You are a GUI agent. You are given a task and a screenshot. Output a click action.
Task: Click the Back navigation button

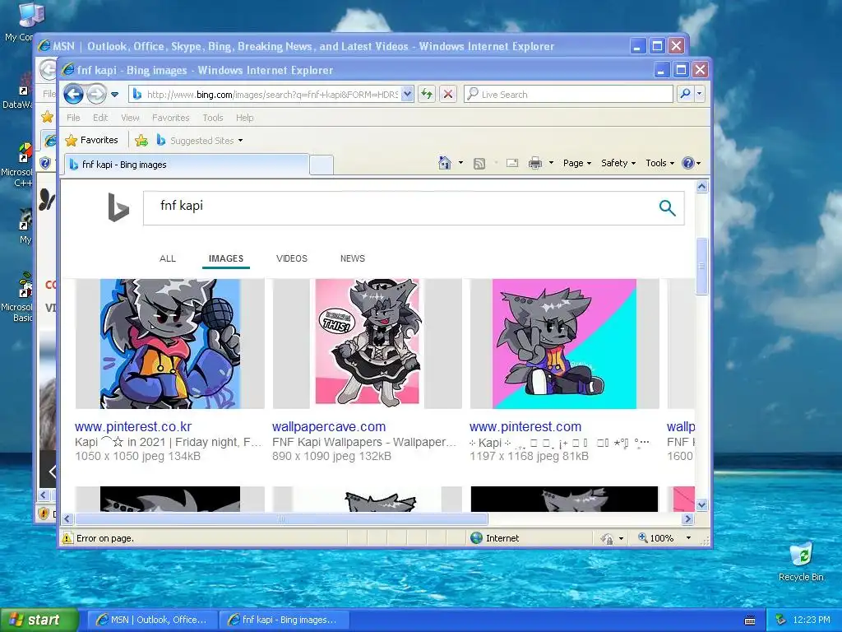coord(73,95)
